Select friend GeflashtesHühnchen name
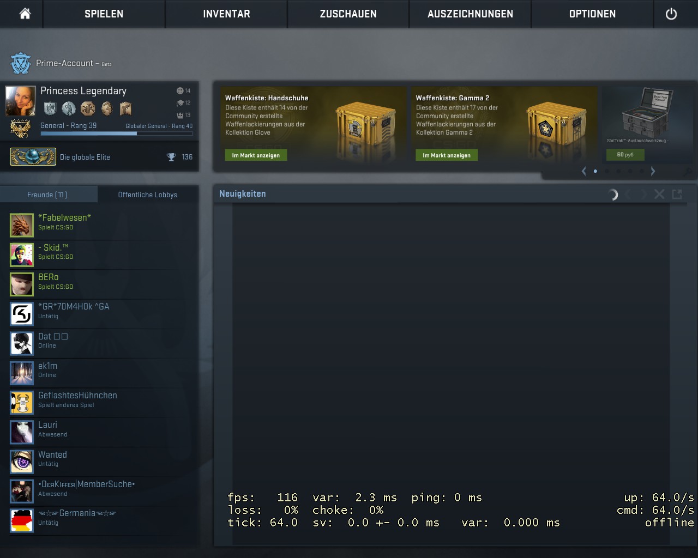This screenshot has height=558, width=698. [x=77, y=395]
